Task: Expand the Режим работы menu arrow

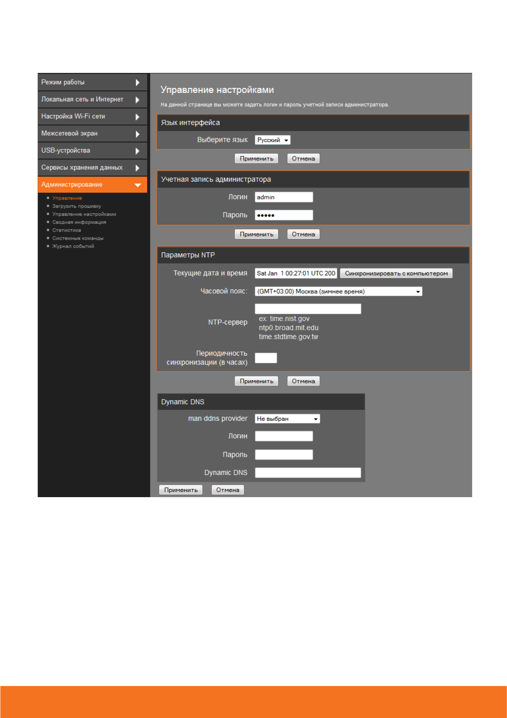Action: [x=137, y=82]
